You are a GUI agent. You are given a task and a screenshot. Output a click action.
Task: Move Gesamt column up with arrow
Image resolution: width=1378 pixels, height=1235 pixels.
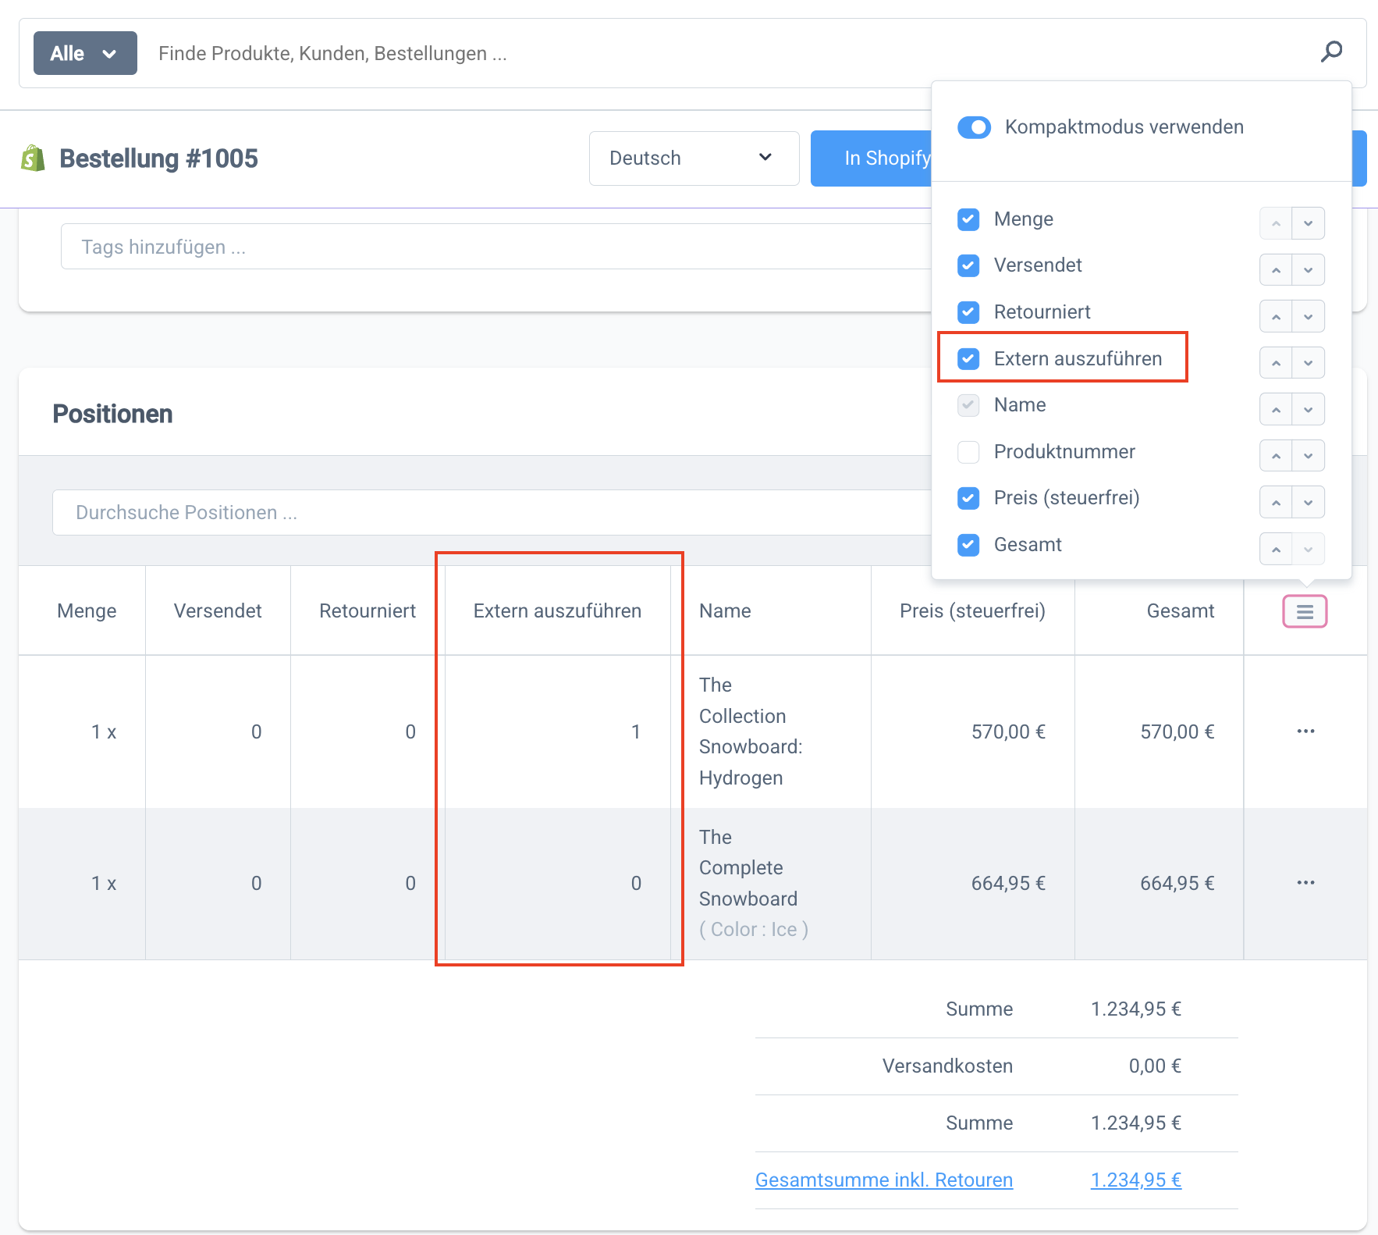1276,550
